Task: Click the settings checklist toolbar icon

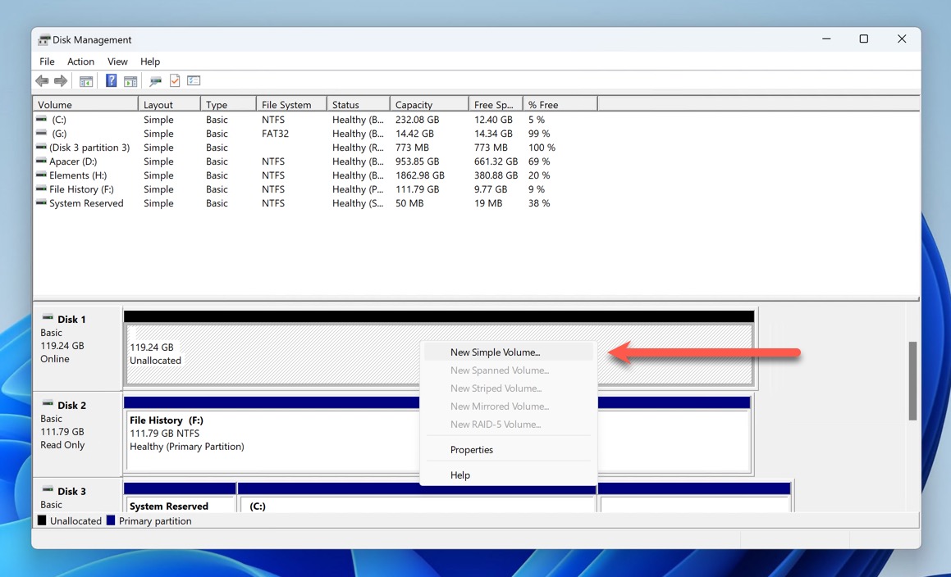Action: pos(194,81)
